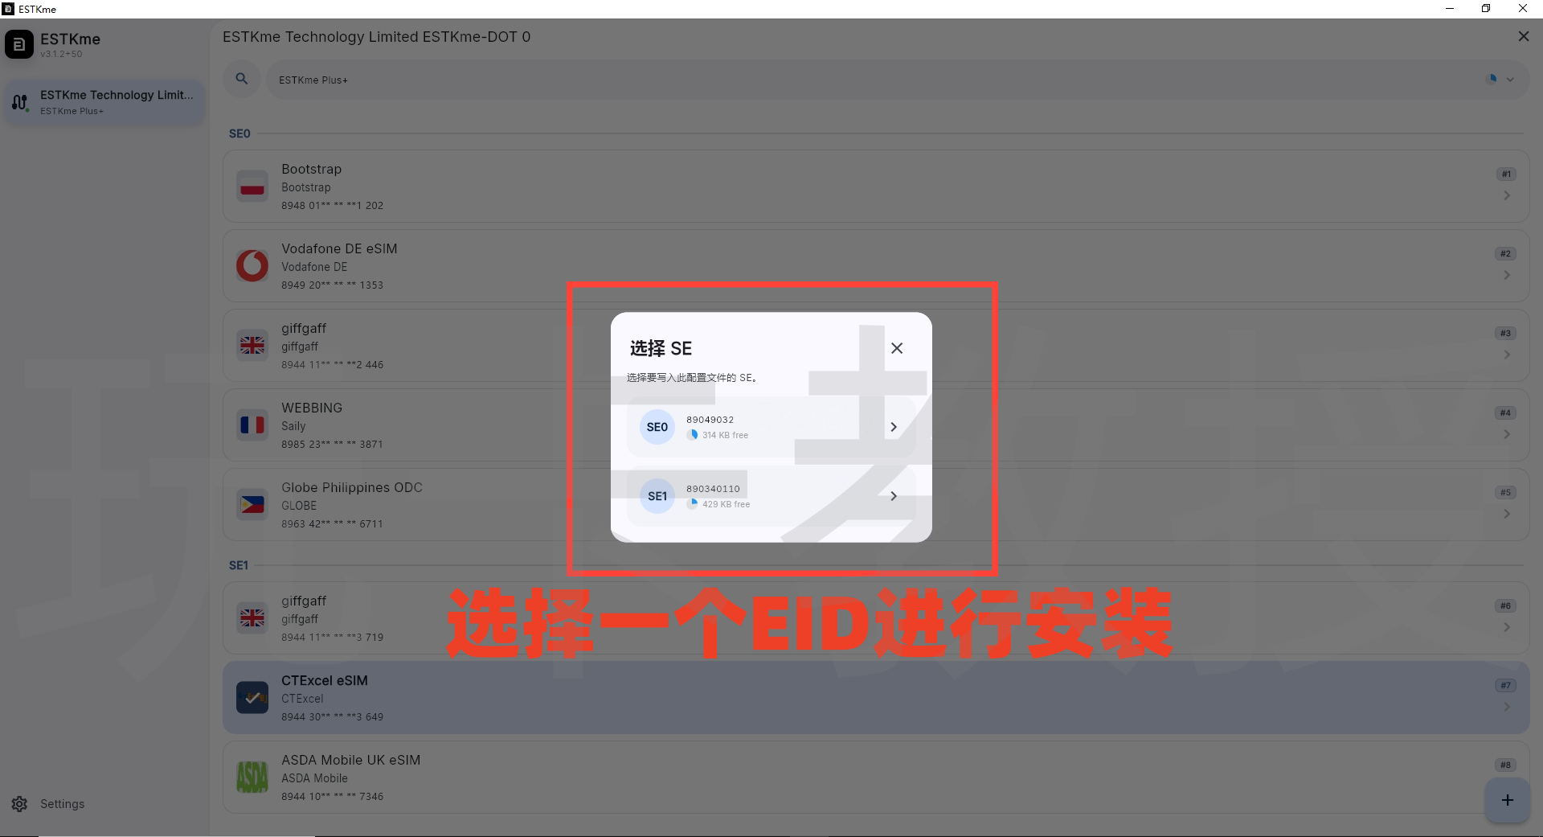1543x837 pixels.
Task: Open Globe Philippines ODC profile
Action: tap(876, 504)
